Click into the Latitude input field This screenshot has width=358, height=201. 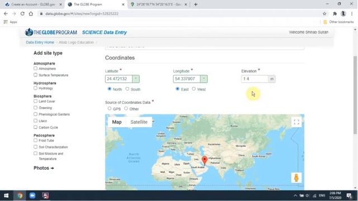point(119,79)
